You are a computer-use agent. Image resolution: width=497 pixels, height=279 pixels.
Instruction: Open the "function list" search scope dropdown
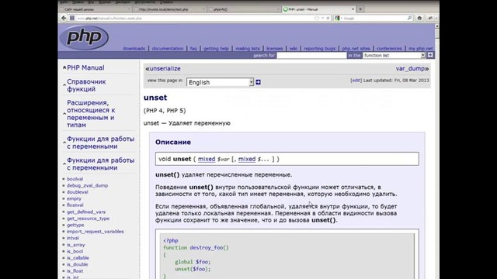tap(394, 55)
